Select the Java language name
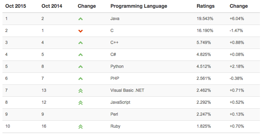261x134 pixels. pyautogui.click(x=115, y=19)
